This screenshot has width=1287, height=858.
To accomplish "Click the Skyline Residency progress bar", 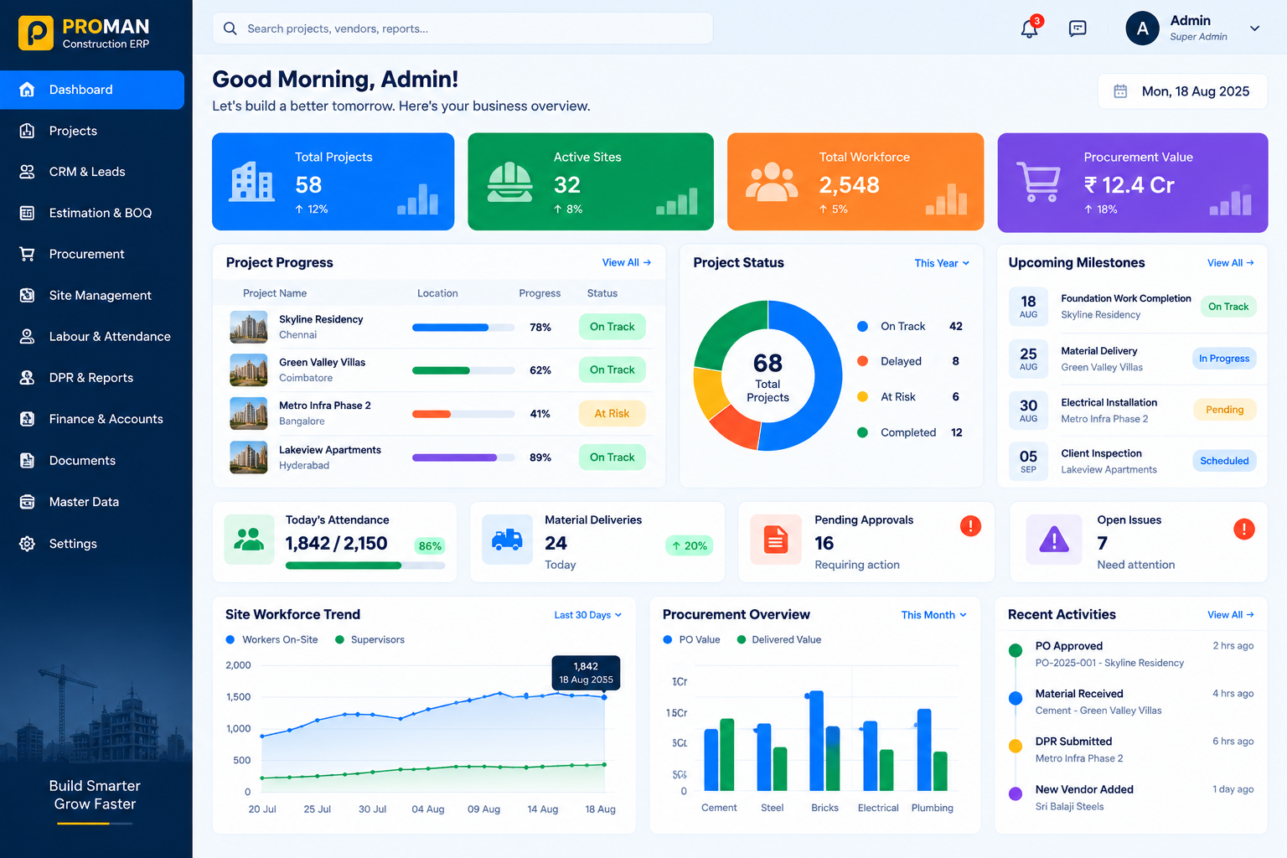I will (x=463, y=328).
